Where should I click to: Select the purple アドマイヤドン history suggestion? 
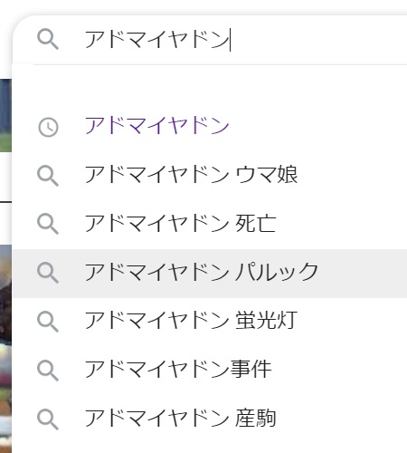tap(156, 125)
